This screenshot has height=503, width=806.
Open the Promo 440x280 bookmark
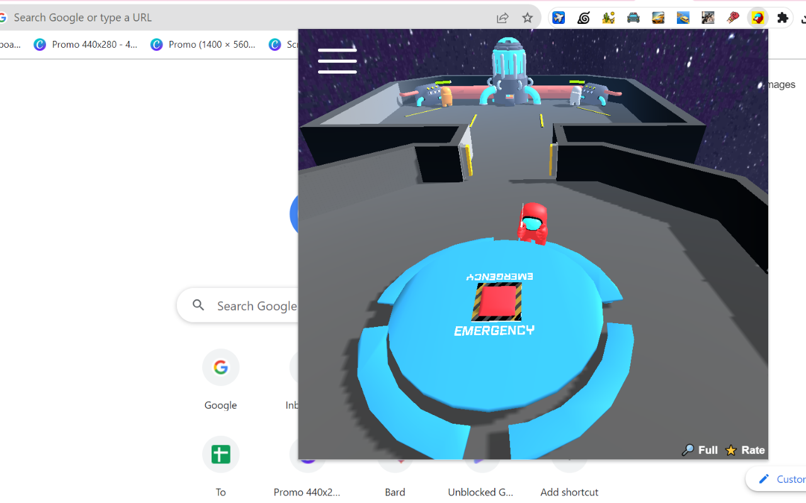[86, 44]
